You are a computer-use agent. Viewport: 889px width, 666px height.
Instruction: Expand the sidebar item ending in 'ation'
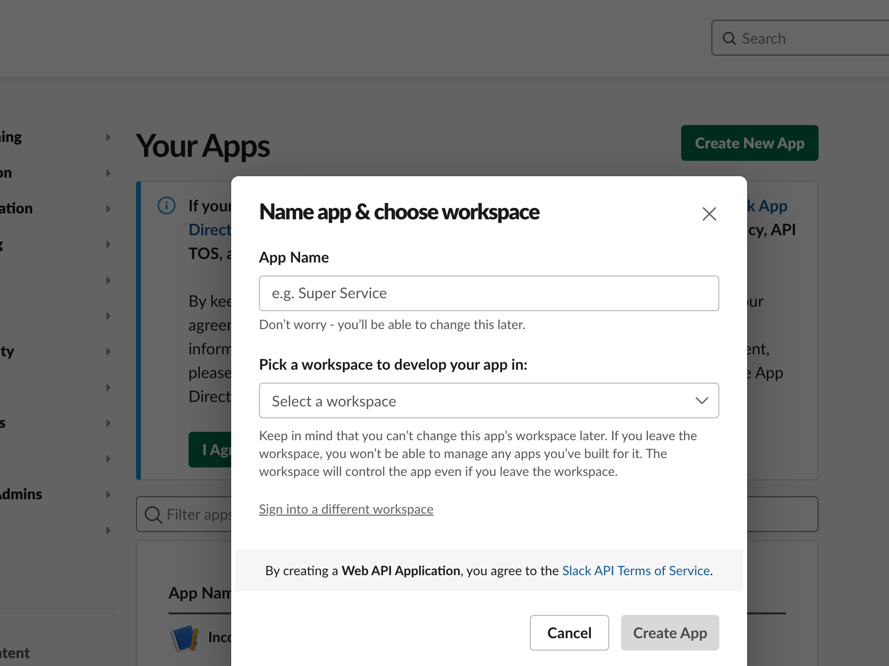[x=108, y=209]
